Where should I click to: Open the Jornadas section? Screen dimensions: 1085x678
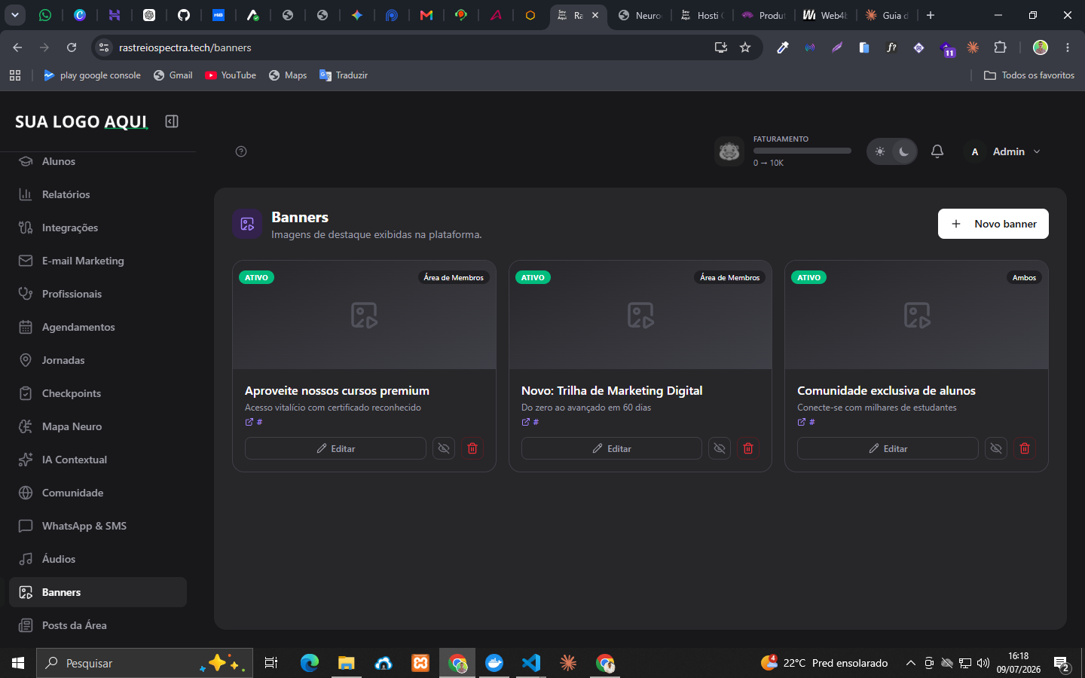(x=98, y=360)
